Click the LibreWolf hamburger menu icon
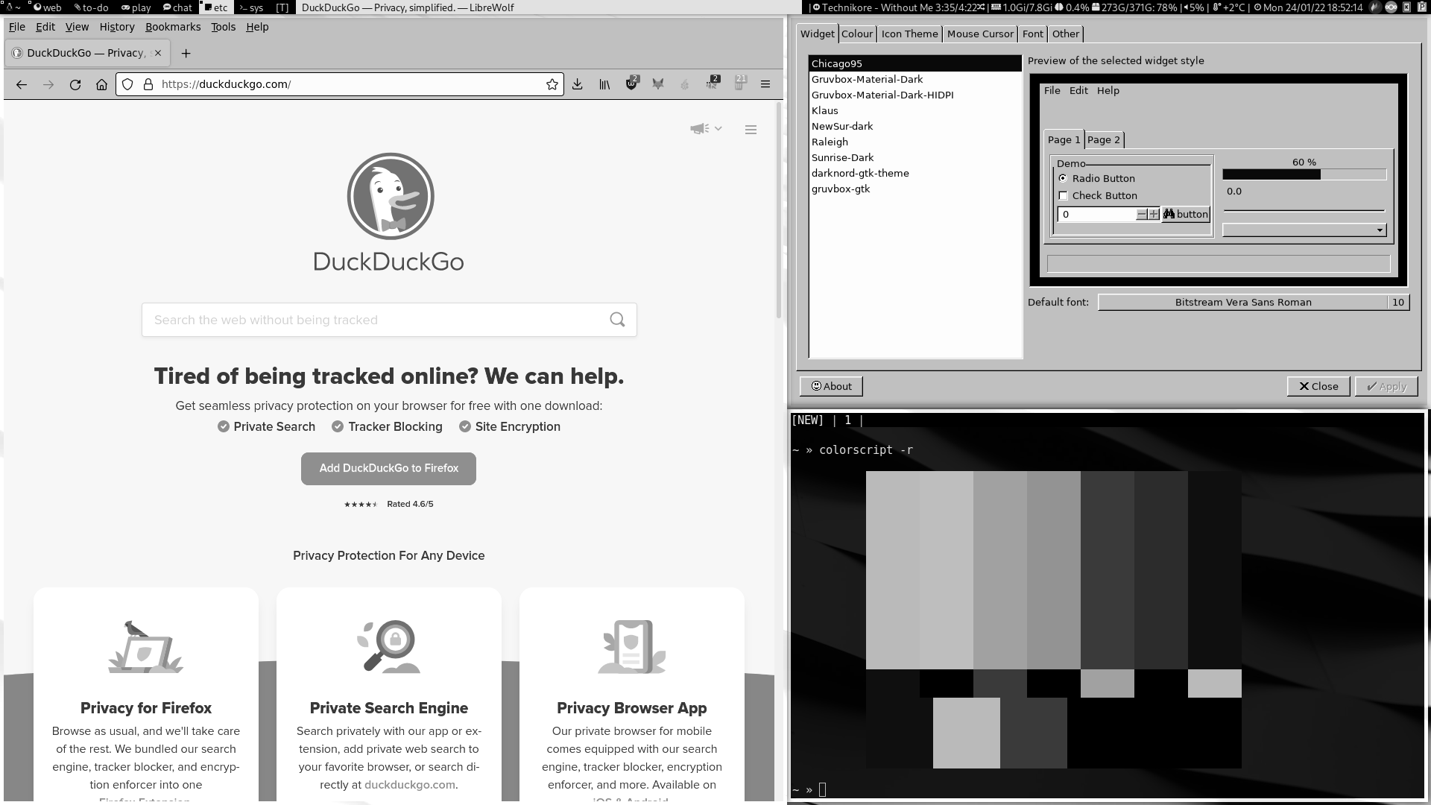This screenshot has width=1431, height=805. pyautogui.click(x=765, y=83)
